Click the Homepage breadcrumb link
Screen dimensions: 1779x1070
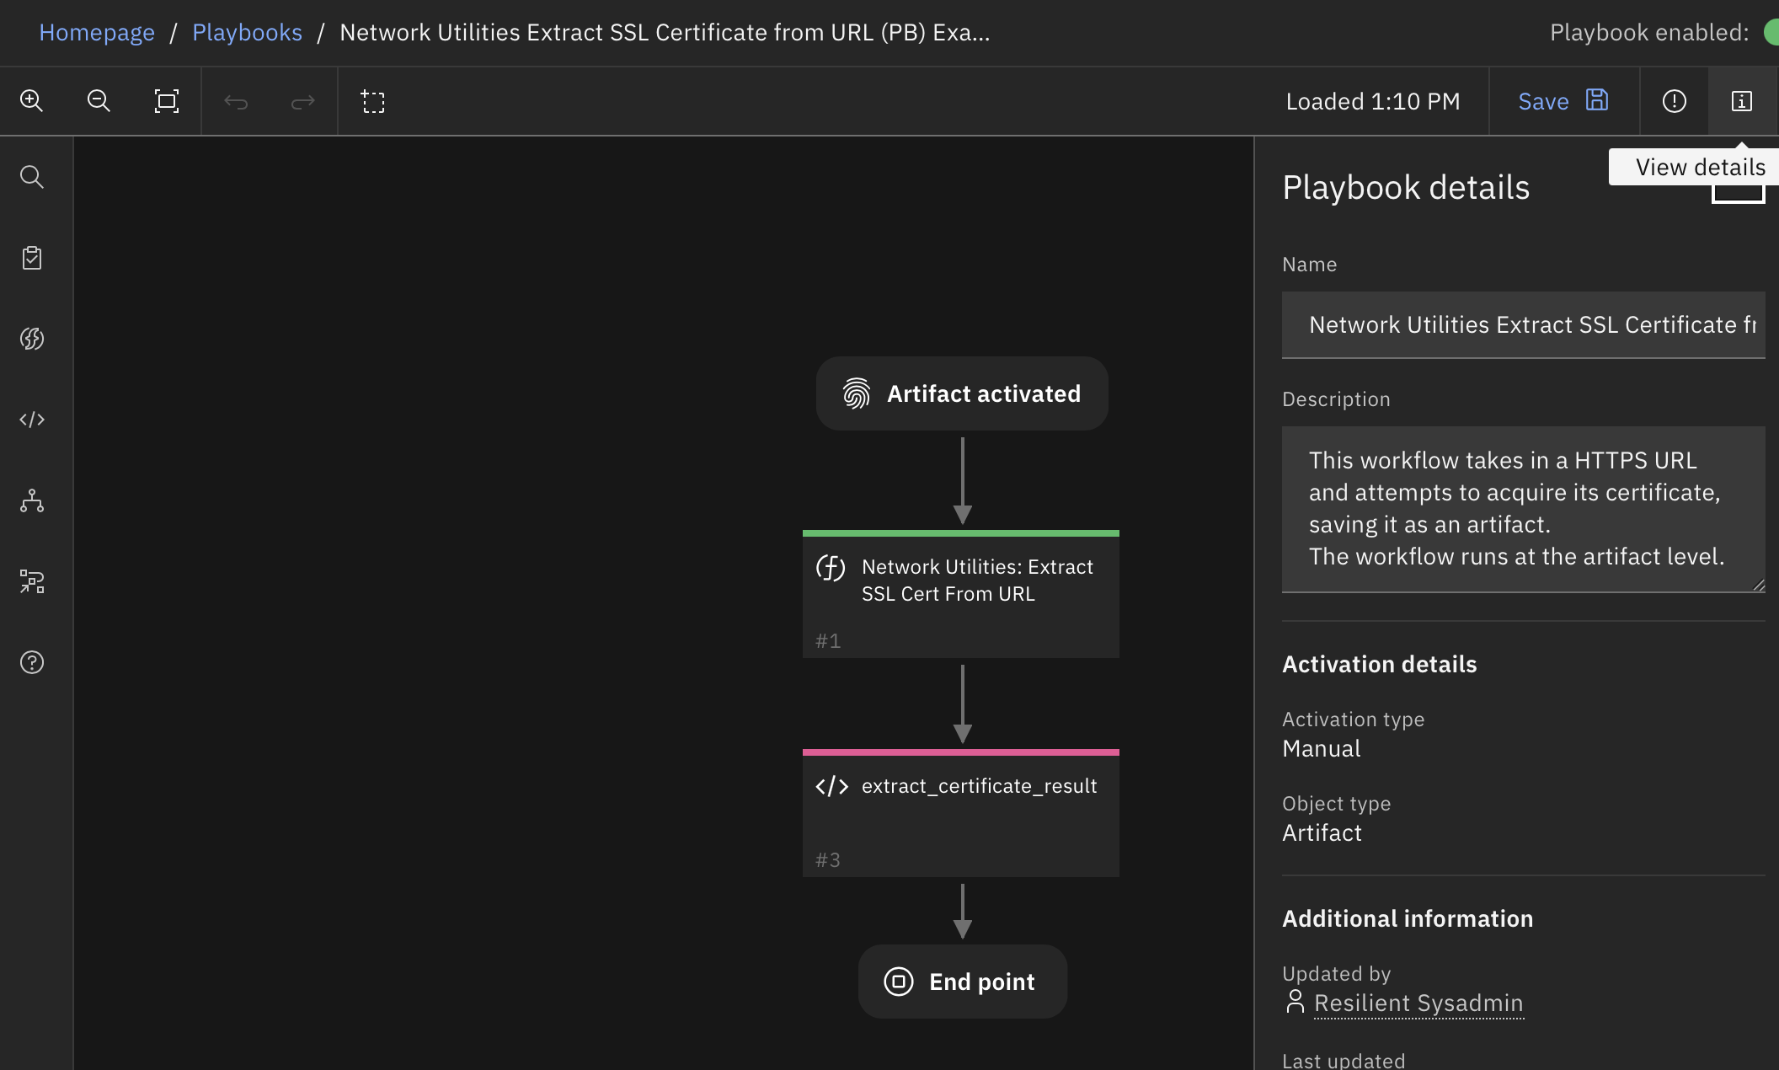click(x=97, y=32)
